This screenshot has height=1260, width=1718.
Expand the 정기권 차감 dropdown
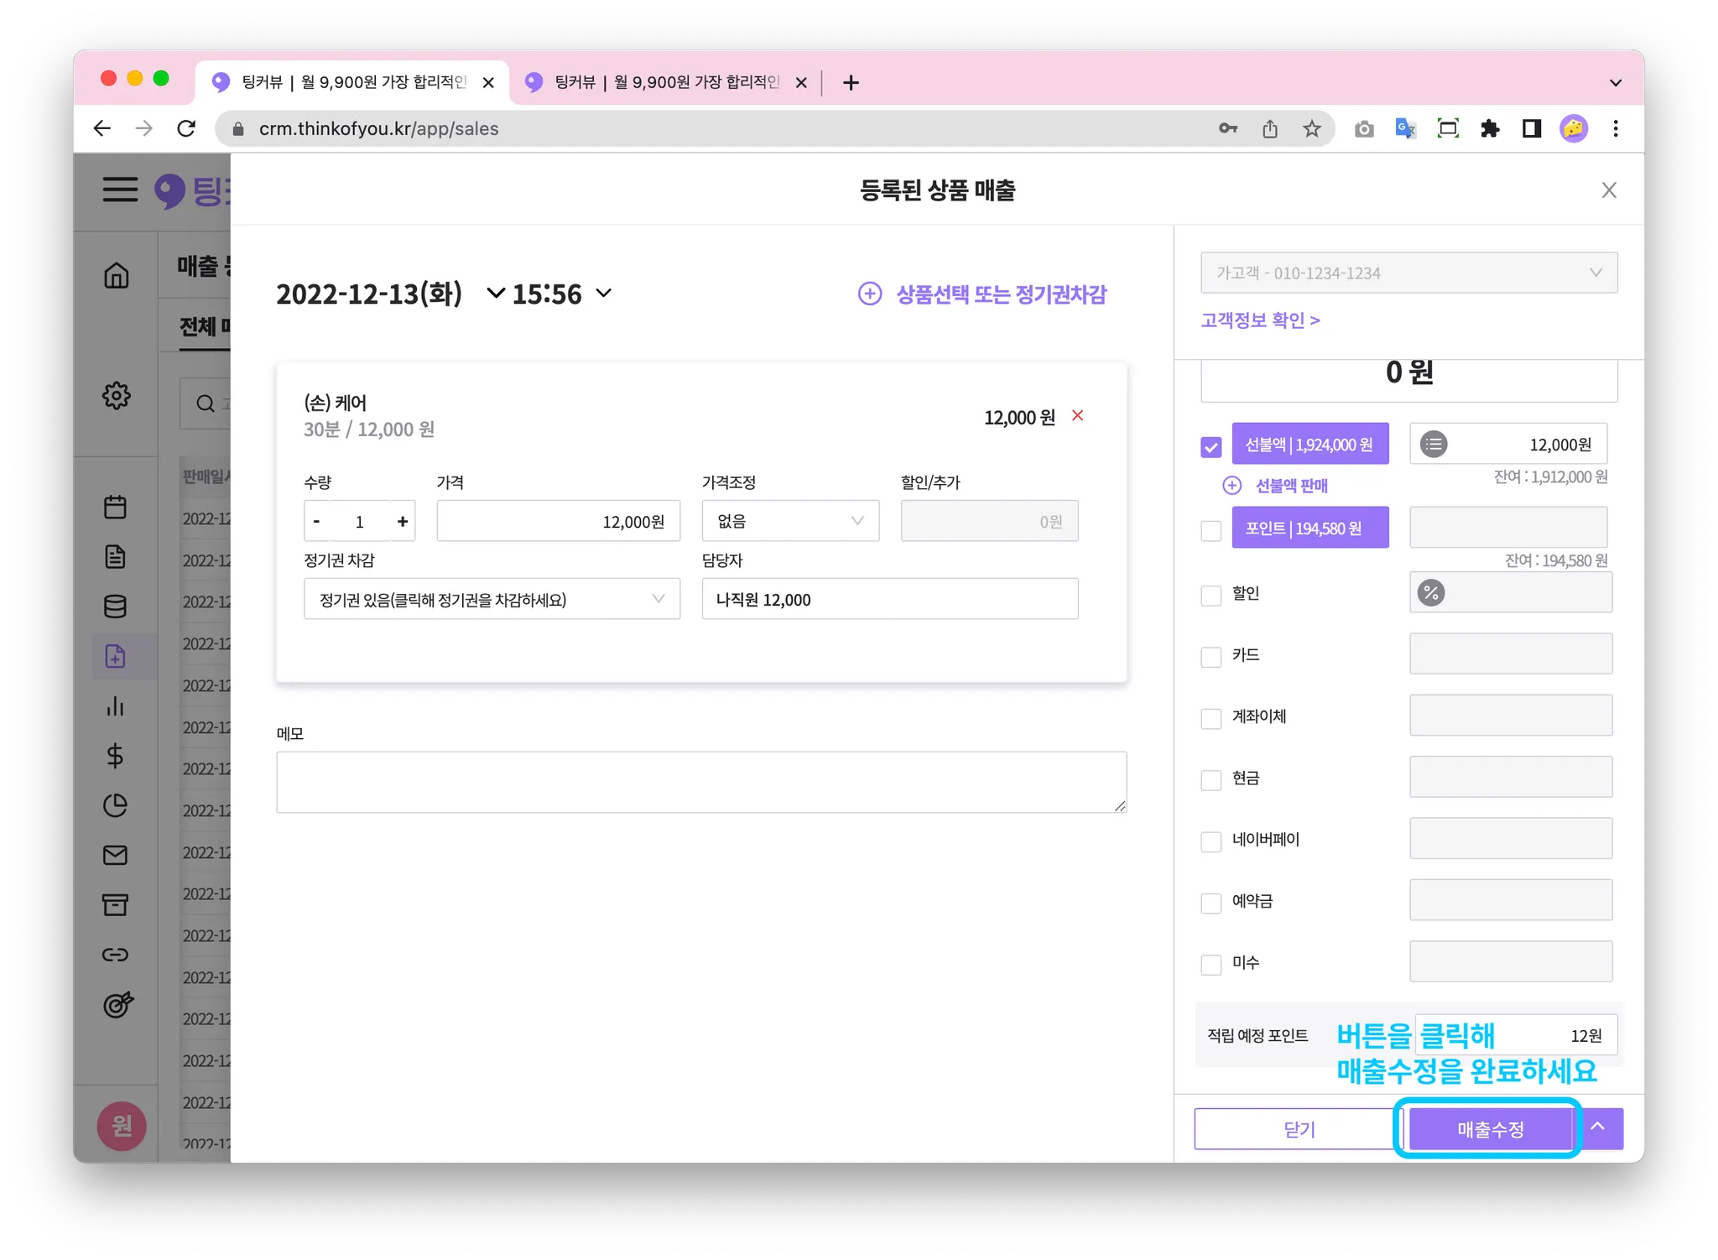(492, 599)
